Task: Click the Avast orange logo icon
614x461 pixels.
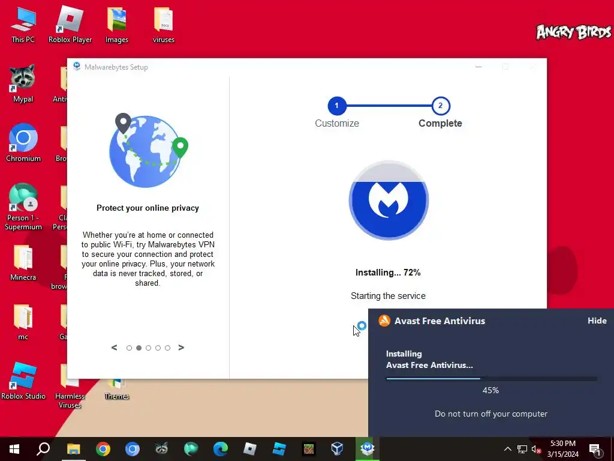Action: [384, 321]
